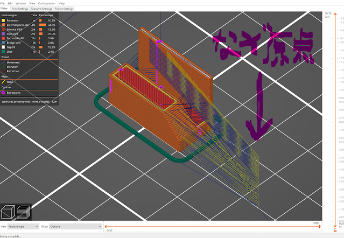Open the View menu
Screen dimensions: 344x238
pyautogui.click(x=32, y=3)
